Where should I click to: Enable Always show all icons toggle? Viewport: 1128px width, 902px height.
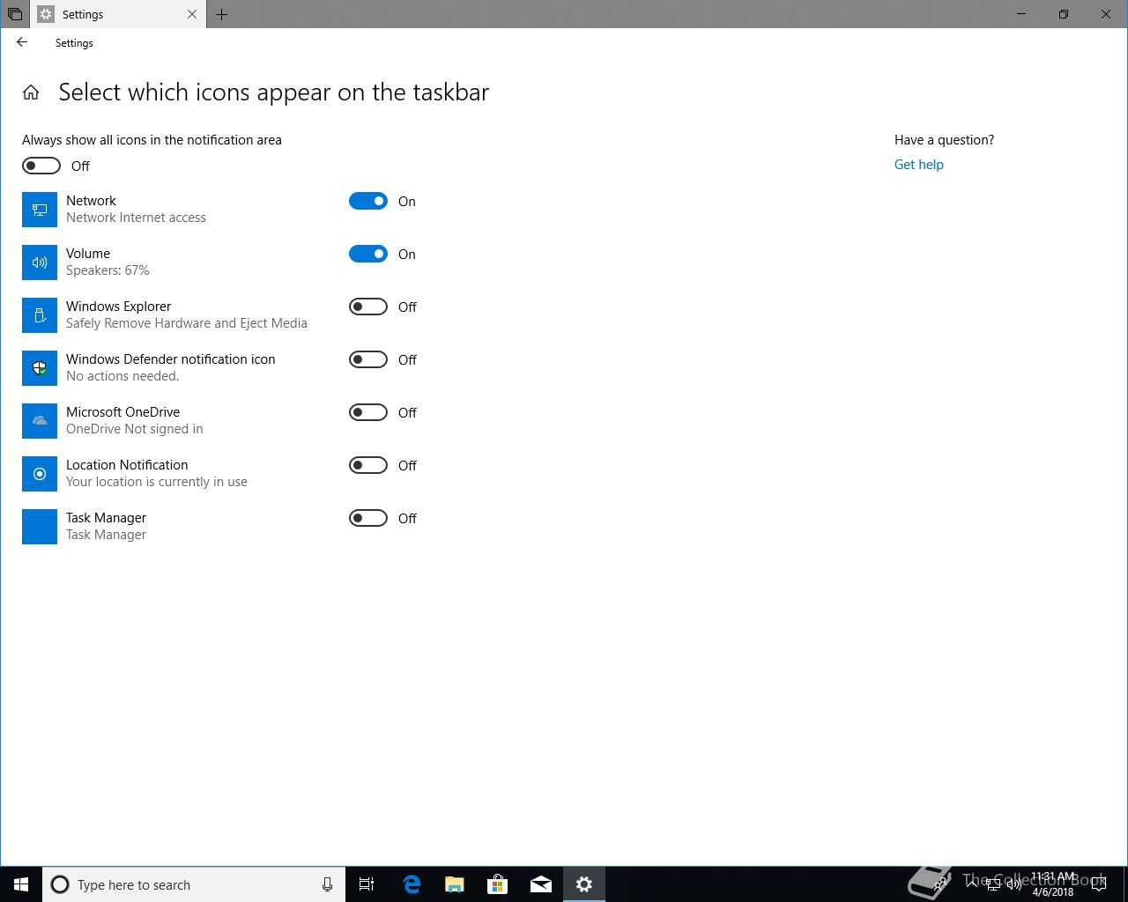[41, 166]
